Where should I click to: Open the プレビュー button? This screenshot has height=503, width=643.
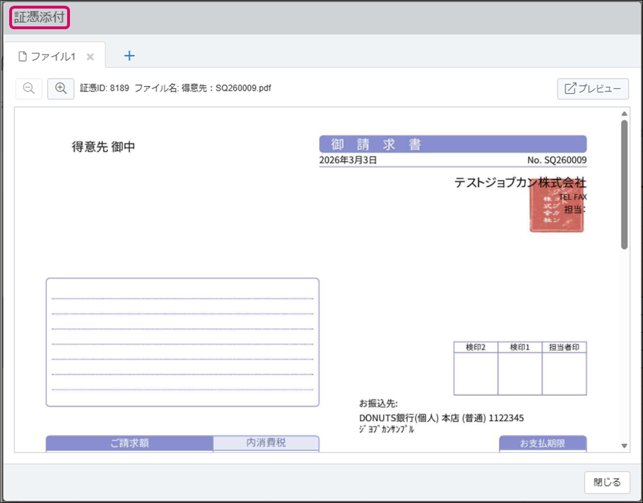pos(593,89)
